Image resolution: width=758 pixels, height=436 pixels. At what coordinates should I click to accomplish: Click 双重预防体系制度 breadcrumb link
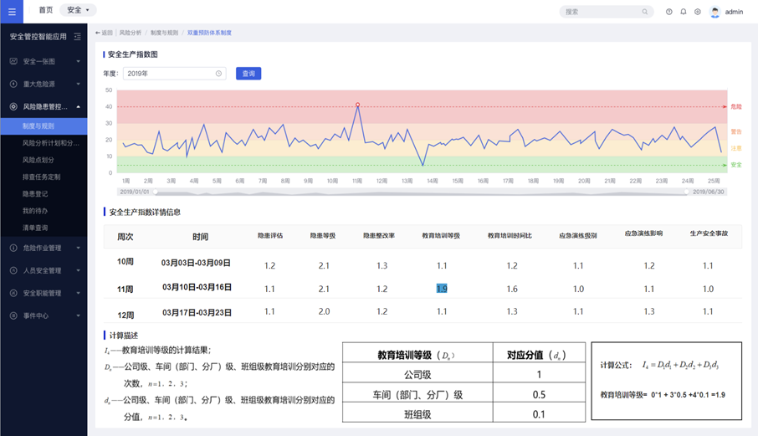click(209, 33)
